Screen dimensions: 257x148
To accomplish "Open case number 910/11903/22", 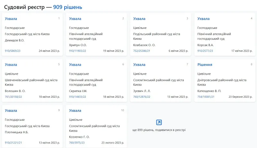I will (x=77, y=51).
